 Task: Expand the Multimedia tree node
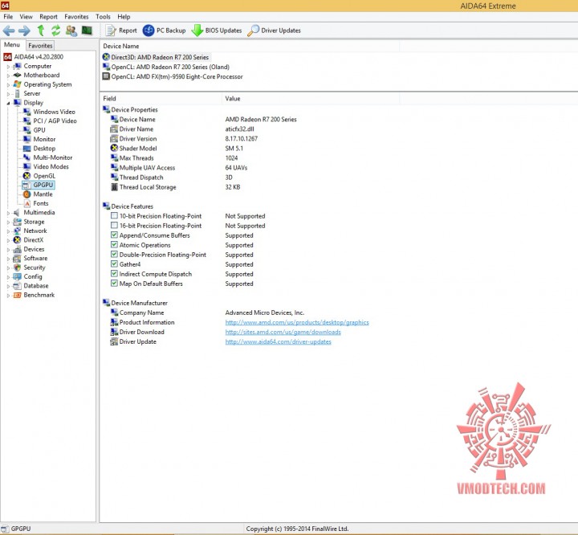[8, 213]
